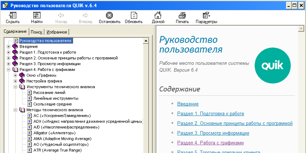Open link Раздел 3. Просмотр информации
This screenshot has width=306, height=153.
213,133
